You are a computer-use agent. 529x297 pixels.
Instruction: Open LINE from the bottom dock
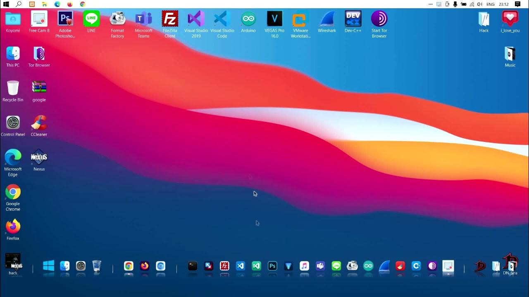pyautogui.click(x=336, y=266)
